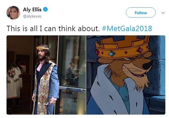
Task: Click the red gem on the cartoon crown
Action: point(139,50)
